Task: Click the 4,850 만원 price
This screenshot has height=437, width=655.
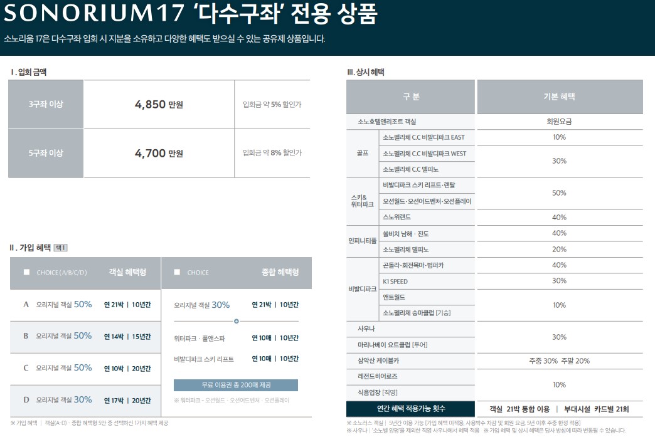Action: click(159, 104)
